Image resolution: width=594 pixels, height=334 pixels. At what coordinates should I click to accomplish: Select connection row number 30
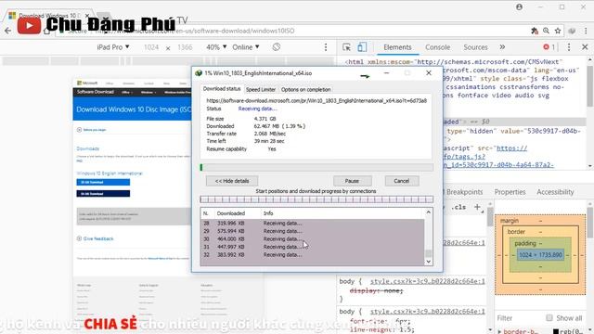click(312, 239)
